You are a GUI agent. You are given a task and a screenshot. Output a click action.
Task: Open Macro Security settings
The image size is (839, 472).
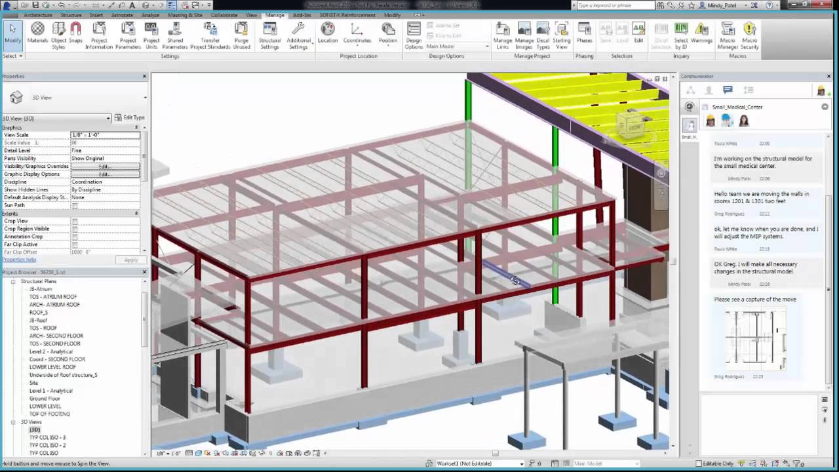pyautogui.click(x=749, y=35)
